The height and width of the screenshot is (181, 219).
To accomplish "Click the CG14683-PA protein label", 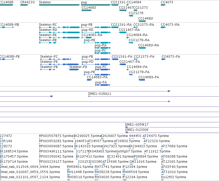I will click(97, 77).
